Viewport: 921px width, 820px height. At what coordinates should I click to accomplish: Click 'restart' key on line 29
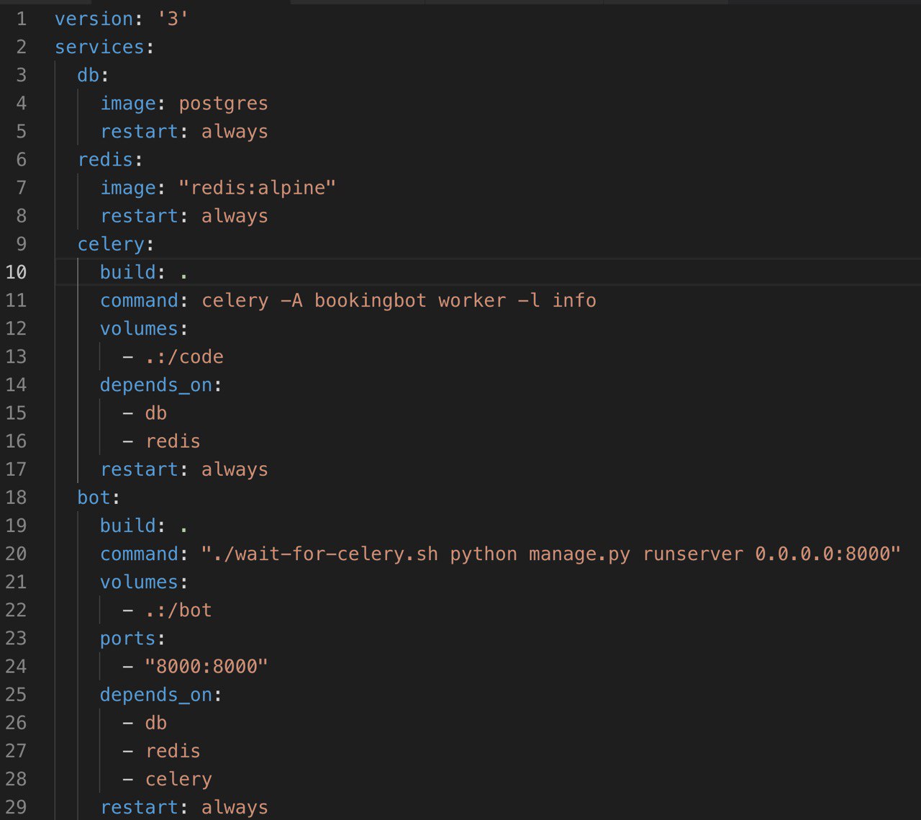pyautogui.click(x=139, y=807)
